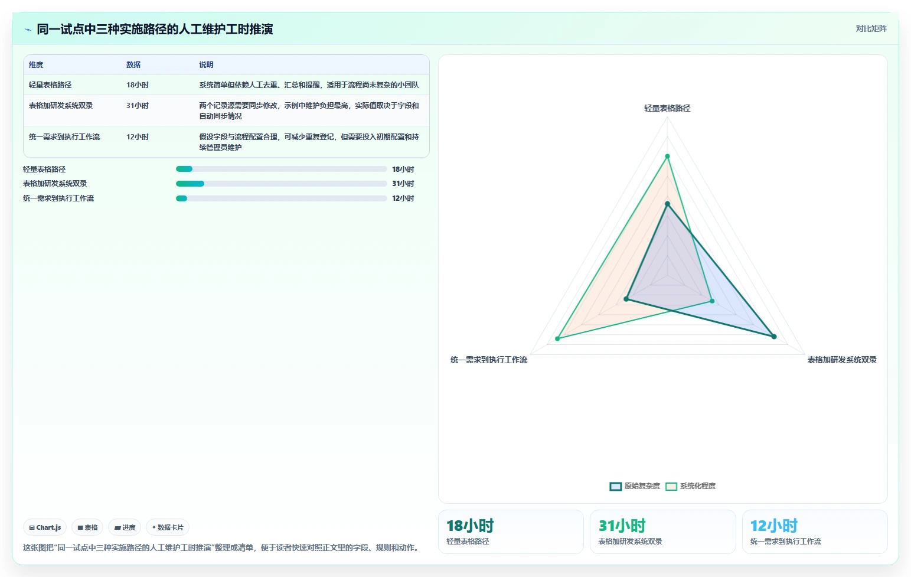Click the 维度 column header
This screenshot has width=911, height=577.
click(36, 65)
